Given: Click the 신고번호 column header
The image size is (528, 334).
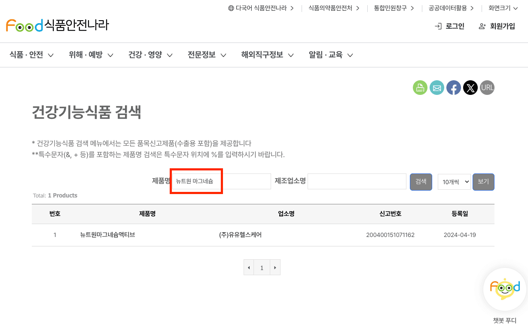Looking at the screenshot, I should click(391, 214).
